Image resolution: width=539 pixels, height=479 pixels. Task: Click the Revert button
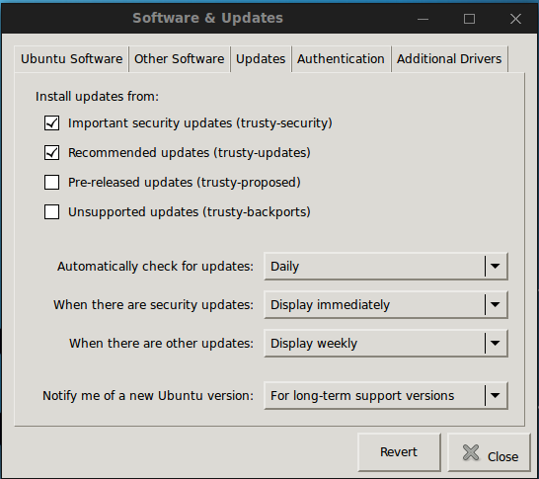[x=399, y=451]
